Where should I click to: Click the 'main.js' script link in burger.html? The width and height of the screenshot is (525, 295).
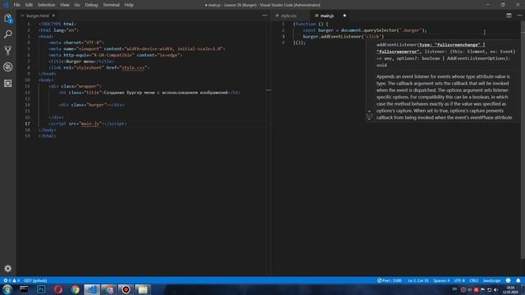[x=90, y=124]
